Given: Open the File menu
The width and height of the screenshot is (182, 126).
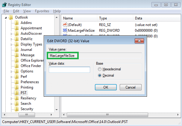Looking at the screenshot, I should pos(6,11).
